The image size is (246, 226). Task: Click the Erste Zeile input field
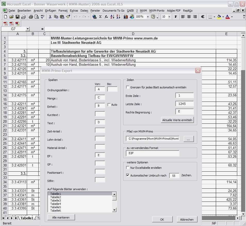pos(185,96)
